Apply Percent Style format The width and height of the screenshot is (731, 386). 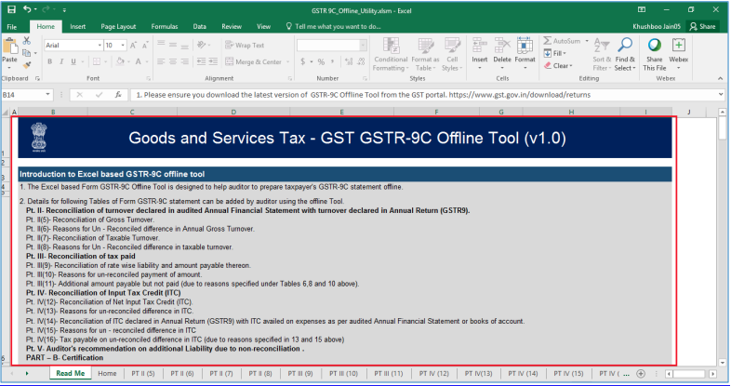tap(321, 61)
